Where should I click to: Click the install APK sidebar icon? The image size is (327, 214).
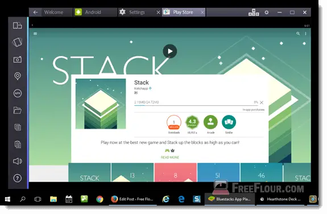point(18,93)
